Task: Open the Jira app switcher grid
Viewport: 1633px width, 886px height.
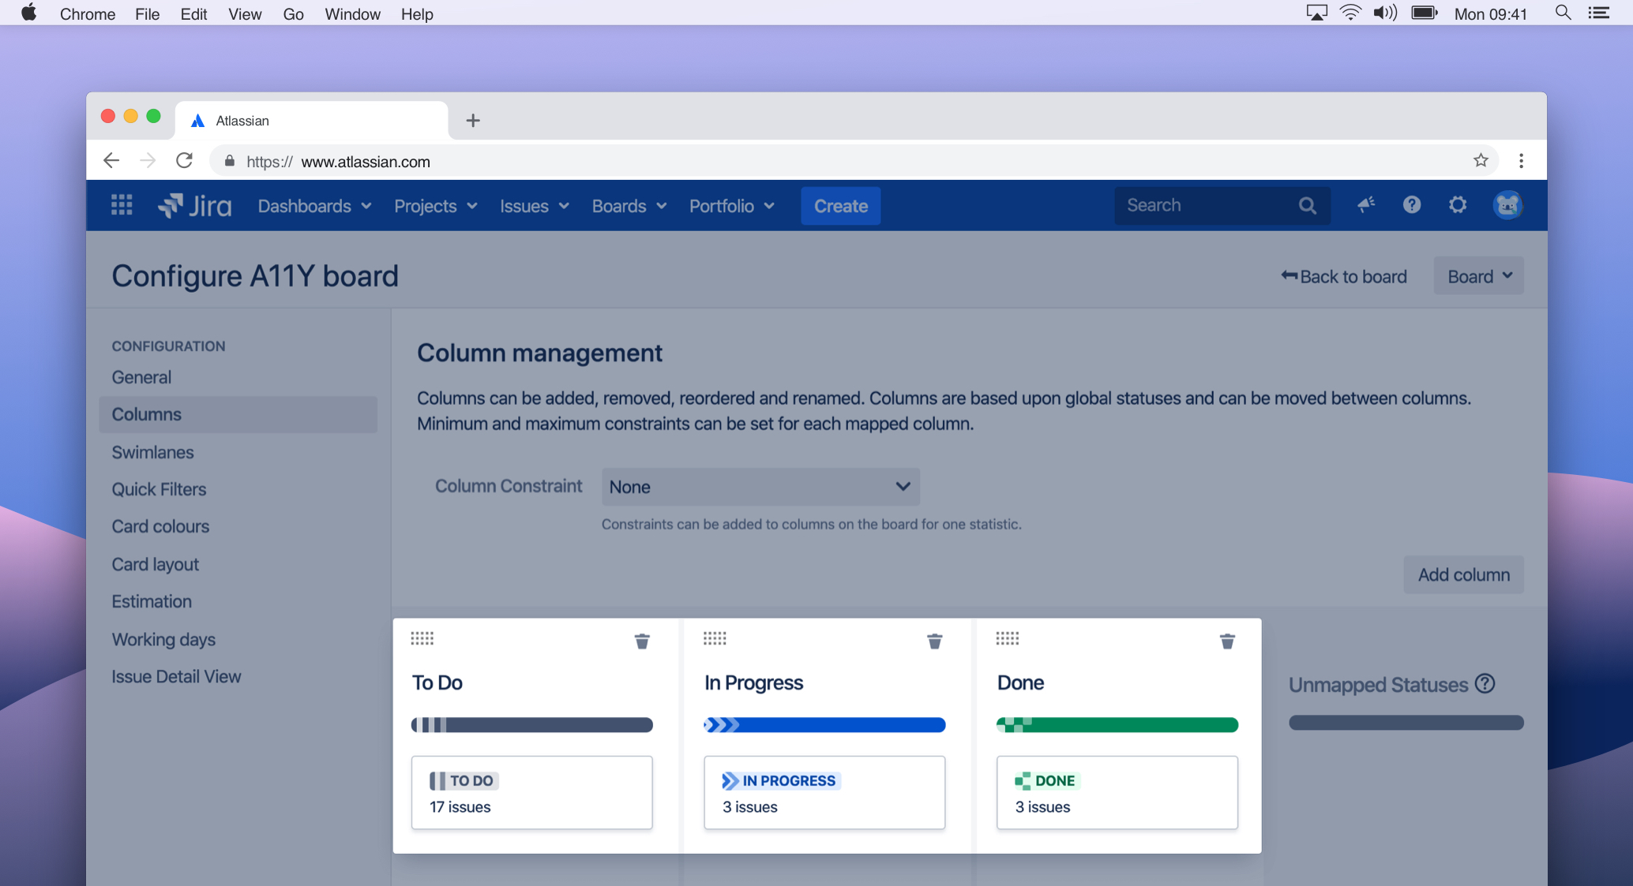Action: click(x=122, y=205)
